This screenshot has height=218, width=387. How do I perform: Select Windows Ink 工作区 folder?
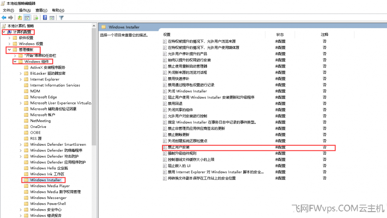47,174
